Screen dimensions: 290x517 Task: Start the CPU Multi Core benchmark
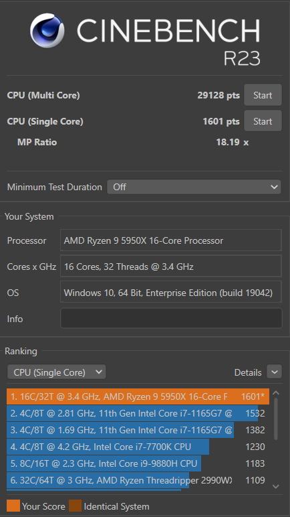263,95
